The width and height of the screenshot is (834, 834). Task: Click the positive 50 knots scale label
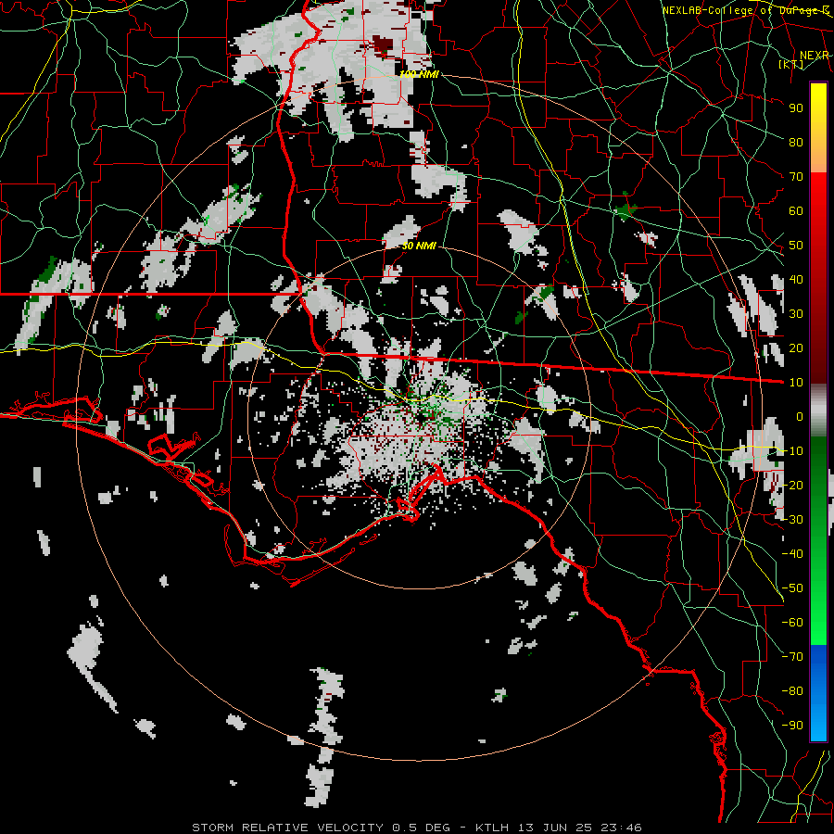tap(796, 246)
